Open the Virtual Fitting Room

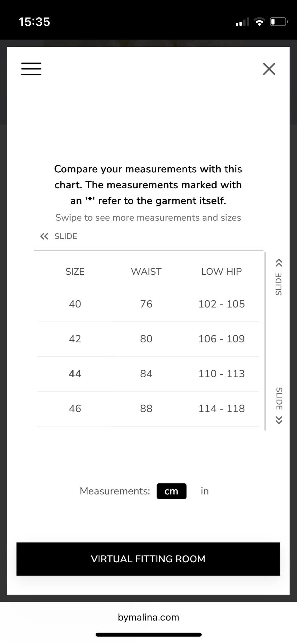tap(148, 559)
